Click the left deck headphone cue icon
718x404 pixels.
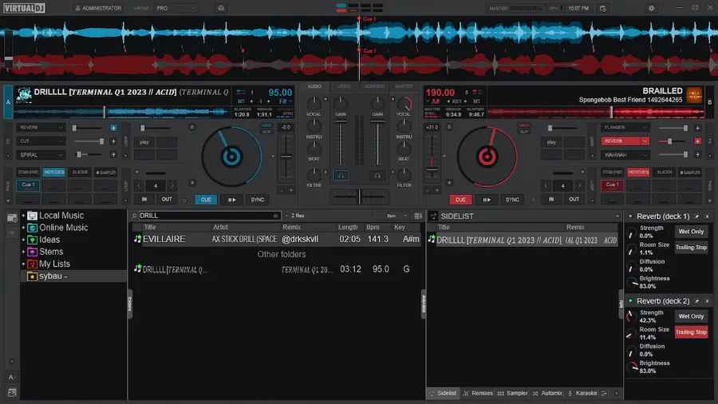[341, 176]
